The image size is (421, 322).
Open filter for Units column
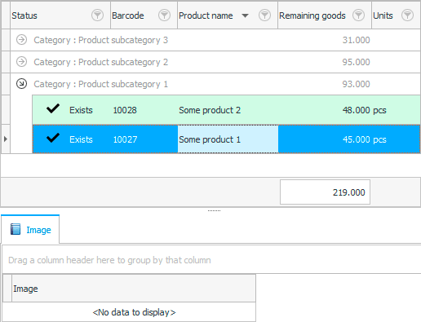[407, 15]
